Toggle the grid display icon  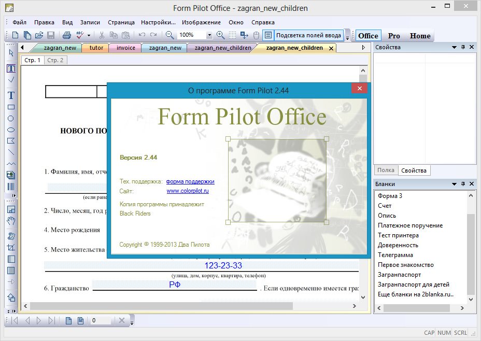(x=233, y=35)
